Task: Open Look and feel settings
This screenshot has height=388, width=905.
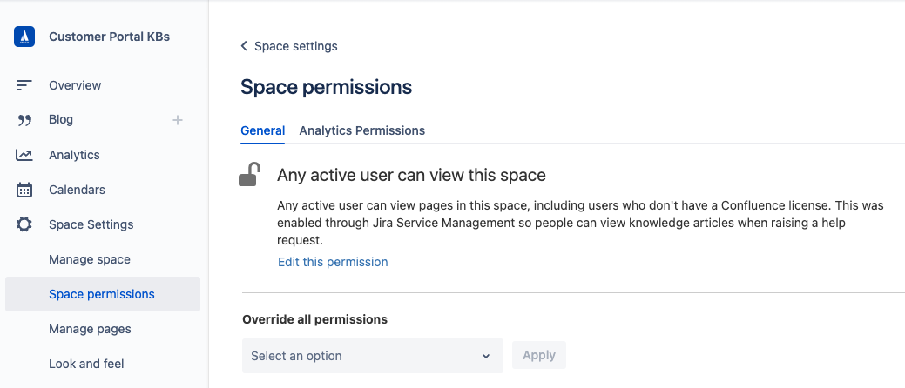Action: [86, 364]
